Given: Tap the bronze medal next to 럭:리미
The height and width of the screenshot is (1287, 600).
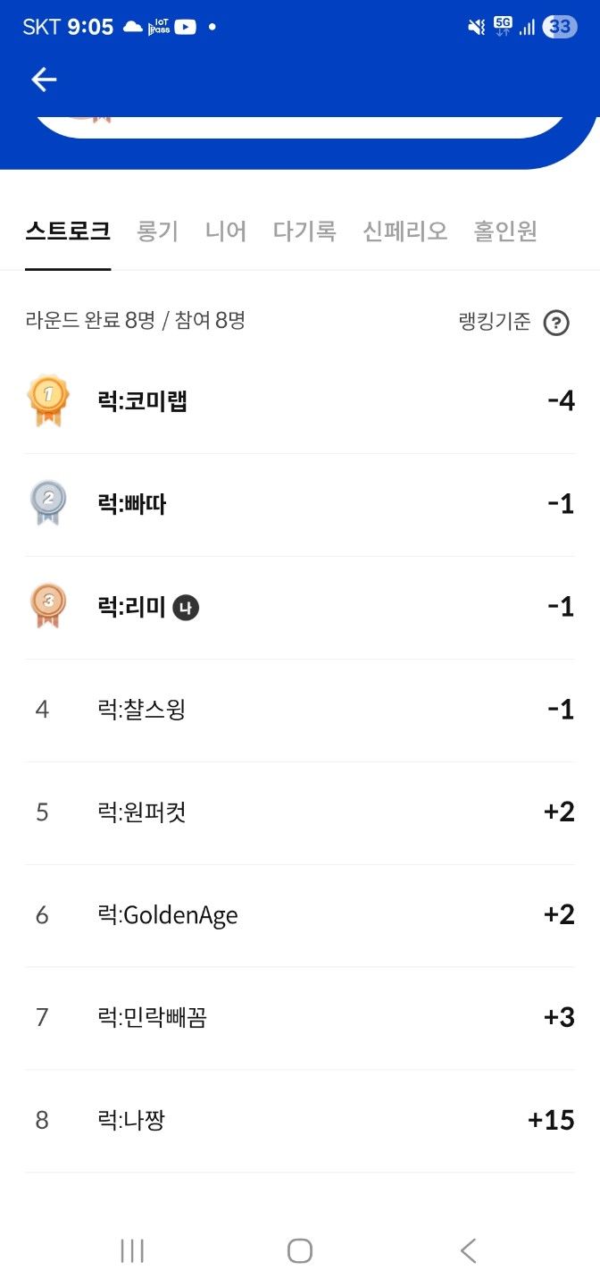Looking at the screenshot, I should pos(49,606).
